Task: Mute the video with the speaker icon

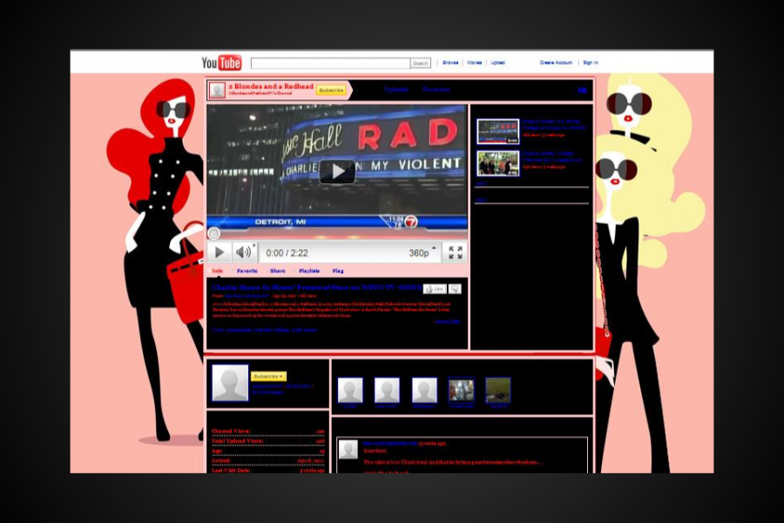Action: pos(244,252)
